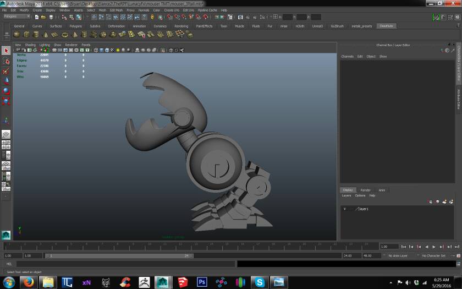Toggle smooth shade blue cube in viewport
The image size is (462, 289).
click(101, 50)
